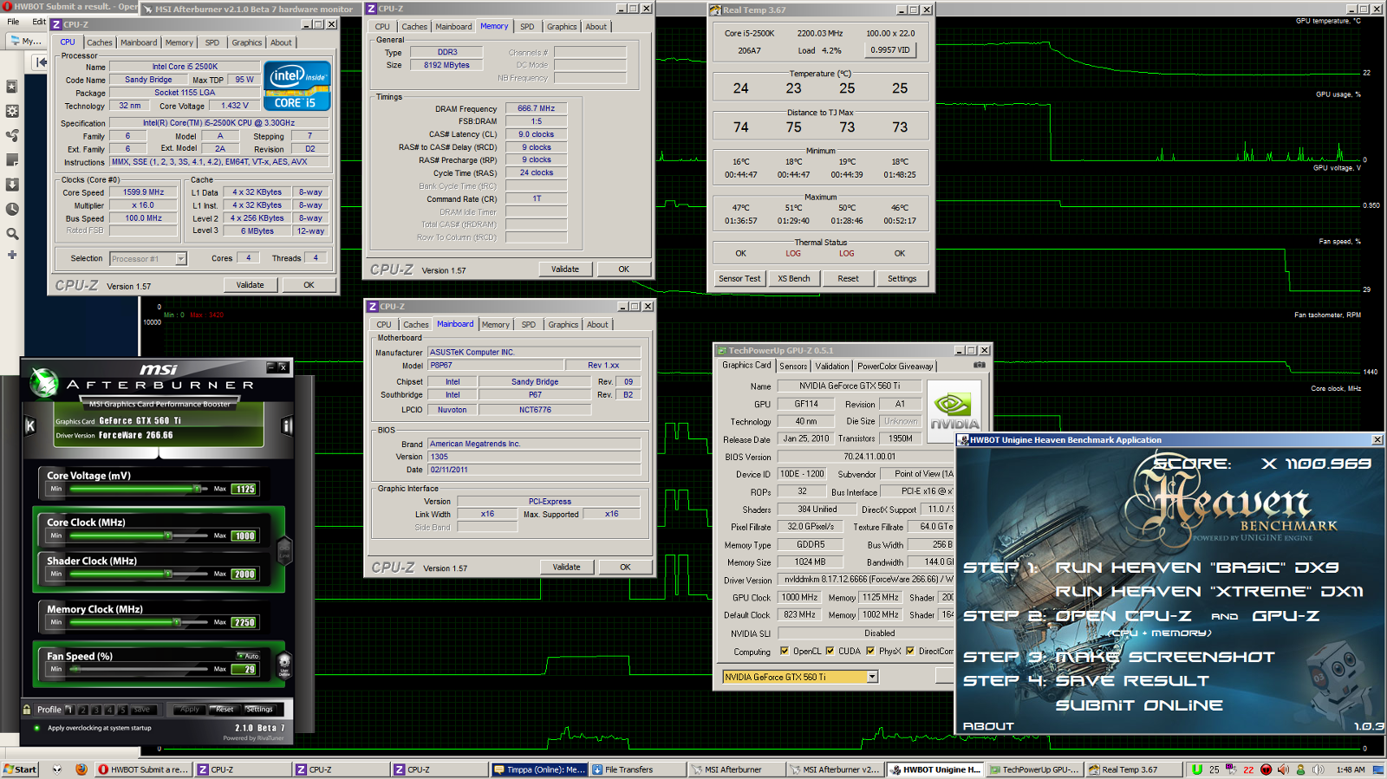1387x779 pixels.
Task: Select Afterburner profile slot 3
Action: (96, 710)
